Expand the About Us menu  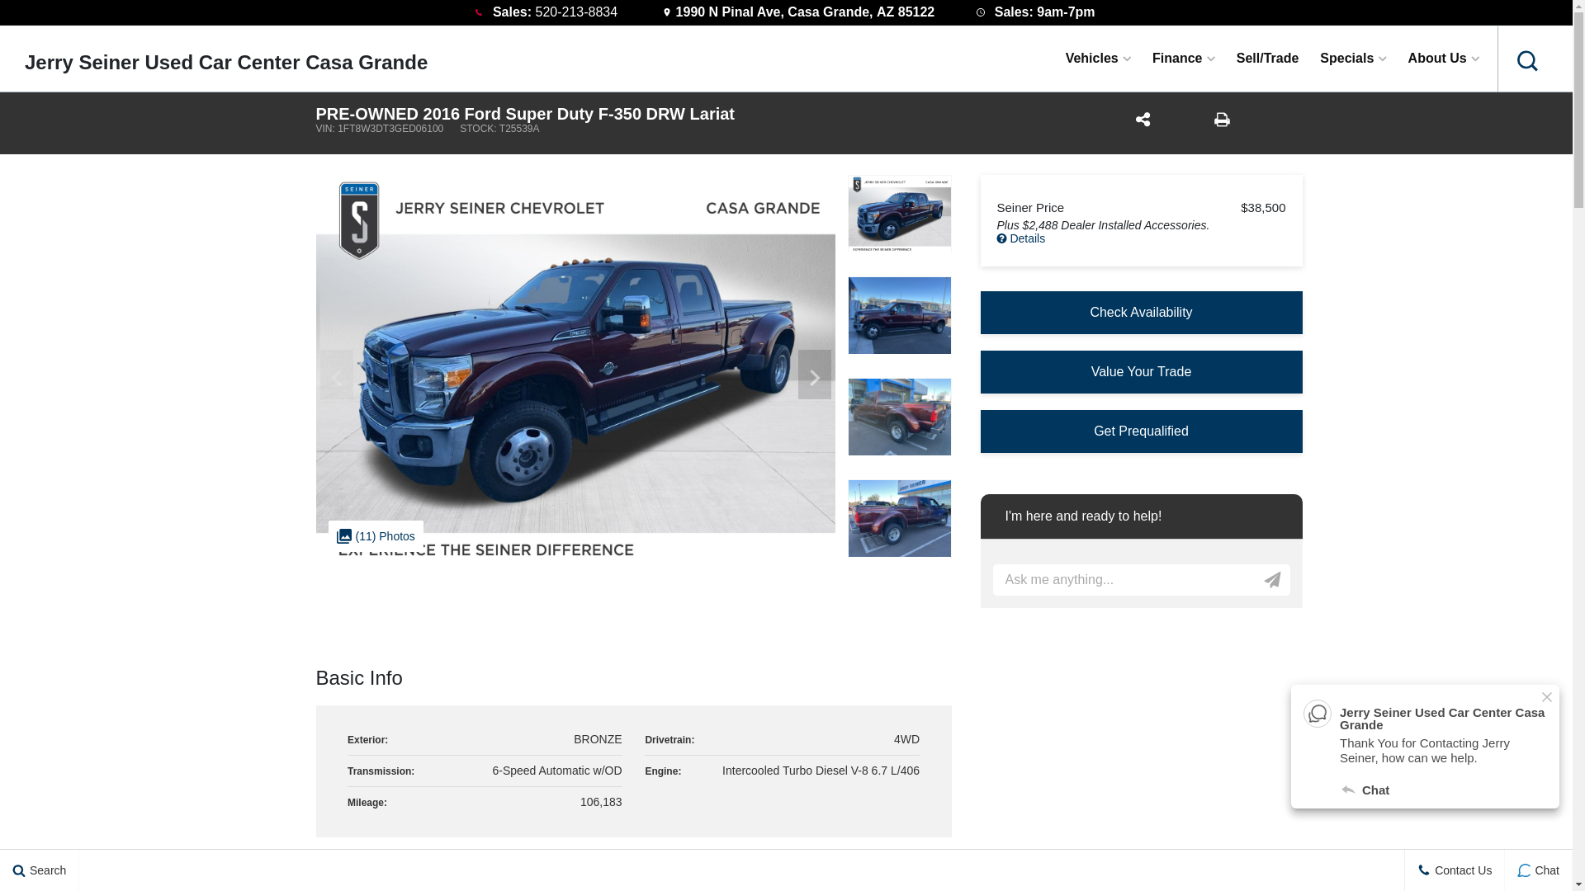point(1443,59)
